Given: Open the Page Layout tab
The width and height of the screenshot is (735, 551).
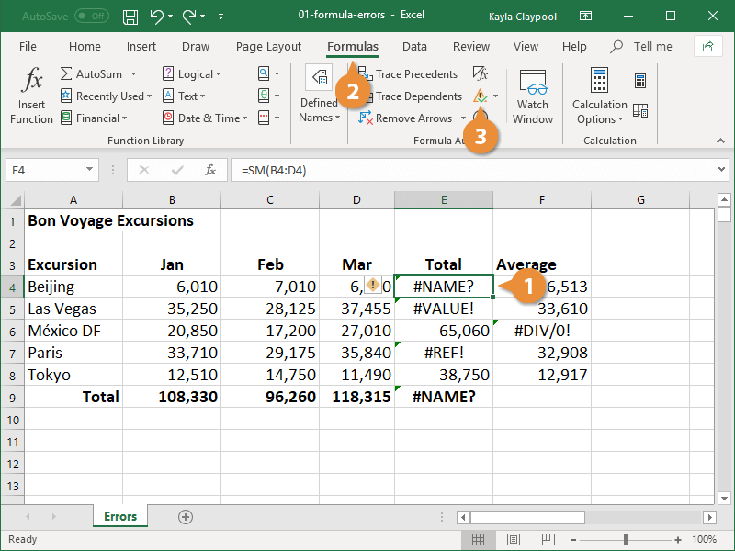Looking at the screenshot, I should [268, 47].
